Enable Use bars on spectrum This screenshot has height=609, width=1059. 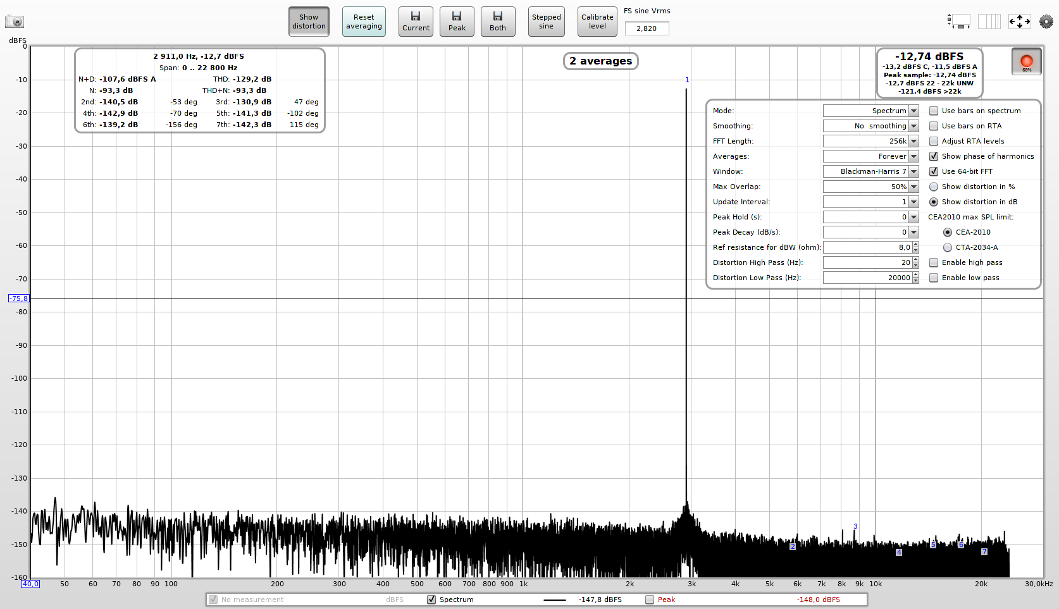[x=934, y=111]
